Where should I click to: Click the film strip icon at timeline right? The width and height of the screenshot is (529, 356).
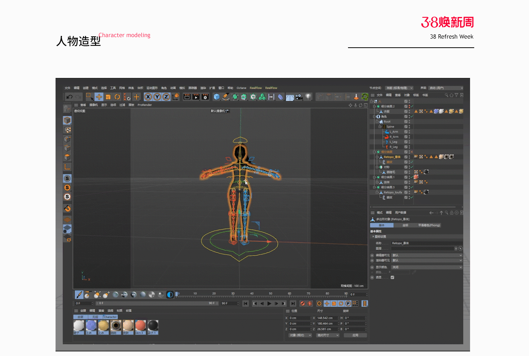(x=365, y=303)
